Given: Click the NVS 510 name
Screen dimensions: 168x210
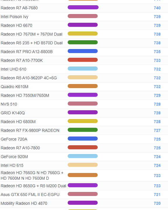Looking at the screenshot, I should click(9, 104).
